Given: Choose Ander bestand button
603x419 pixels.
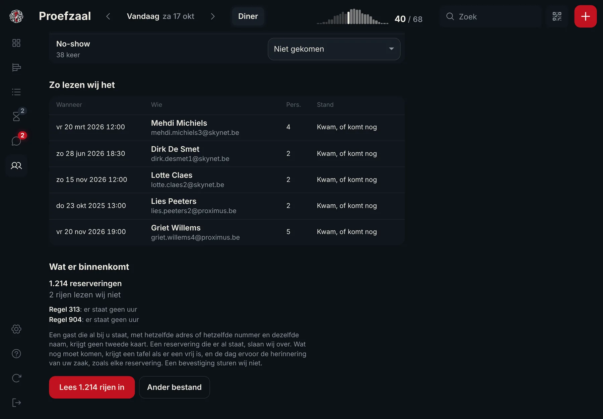Looking at the screenshot, I should (x=174, y=387).
